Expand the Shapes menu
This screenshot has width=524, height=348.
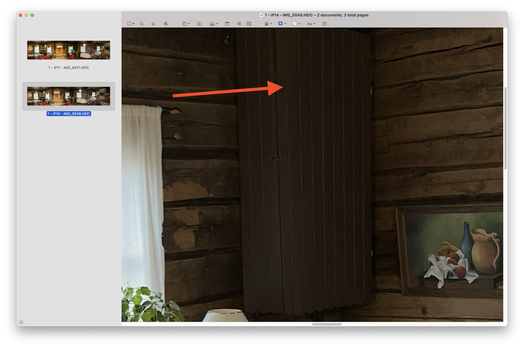coord(186,24)
